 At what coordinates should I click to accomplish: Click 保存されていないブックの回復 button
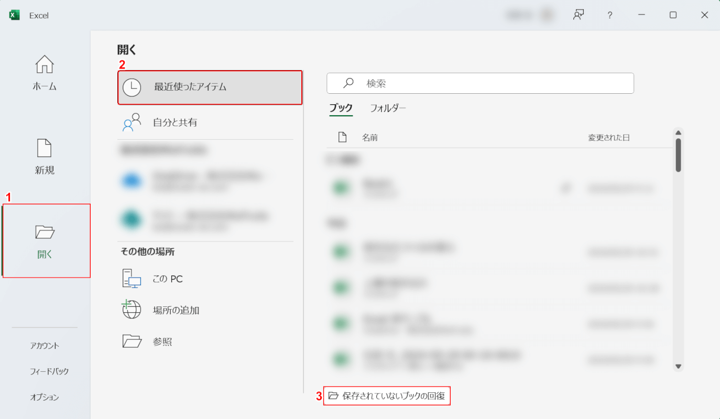387,396
